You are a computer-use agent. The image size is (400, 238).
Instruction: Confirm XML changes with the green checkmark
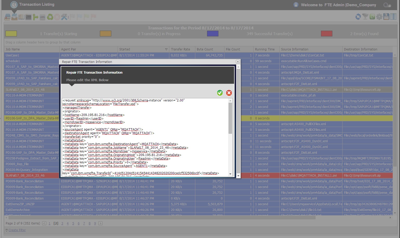pyautogui.click(x=220, y=93)
